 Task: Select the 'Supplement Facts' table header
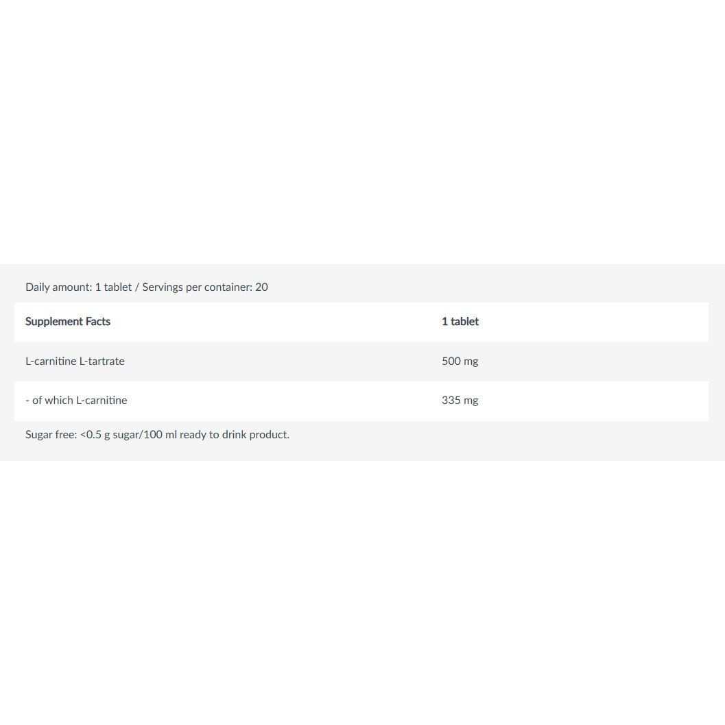click(68, 322)
